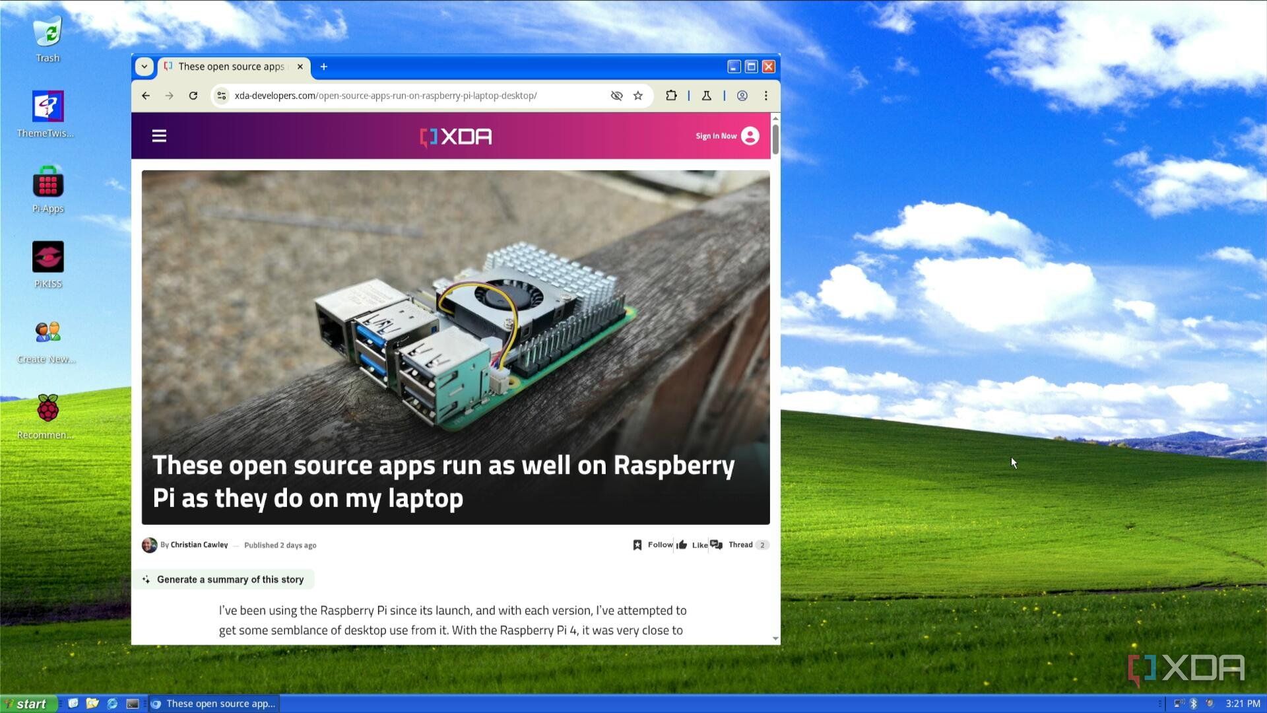This screenshot has width=1267, height=713.
Task: Click the vertical scrollbar of the page
Action: [775, 139]
